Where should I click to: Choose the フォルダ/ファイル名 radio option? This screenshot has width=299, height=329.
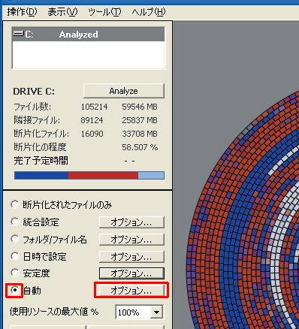click(15, 239)
